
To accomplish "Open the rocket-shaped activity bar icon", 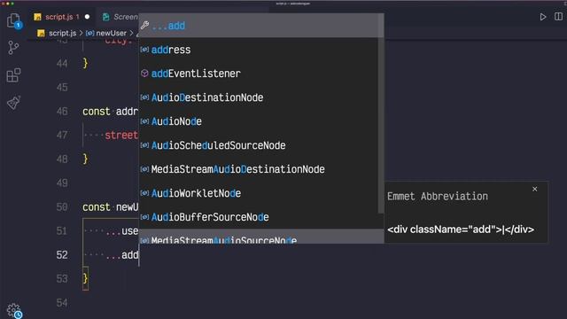I will [x=14, y=103].
